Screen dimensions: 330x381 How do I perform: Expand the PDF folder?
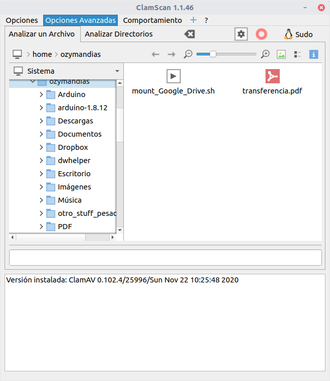click(x=41, y=227)
